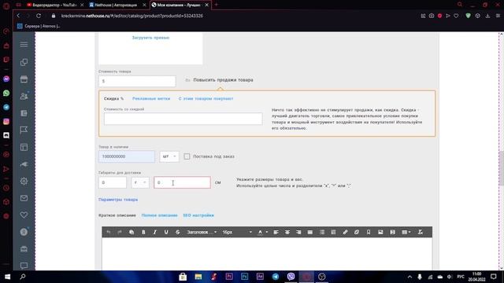Click 'Повысить продажи товара' toggle link
504x283 pixels.
coord(223,80)
